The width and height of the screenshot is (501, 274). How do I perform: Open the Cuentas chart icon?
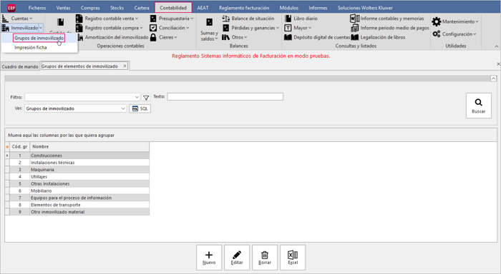pos(5,19)
